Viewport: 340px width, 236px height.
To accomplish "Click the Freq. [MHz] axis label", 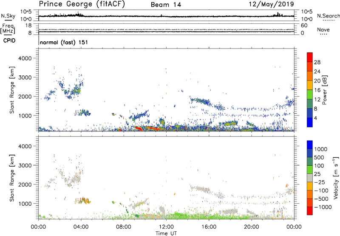I will coord(8,29).
